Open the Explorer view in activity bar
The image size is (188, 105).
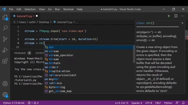point(5,17)
